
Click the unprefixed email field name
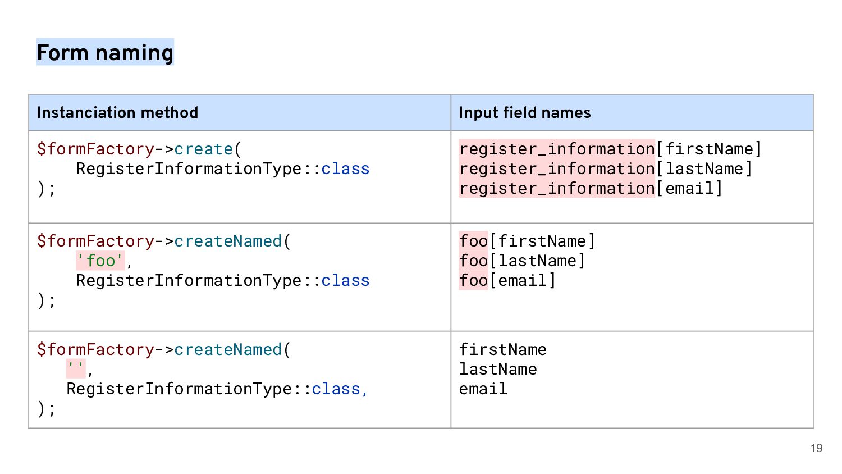(x=483, y=389)
